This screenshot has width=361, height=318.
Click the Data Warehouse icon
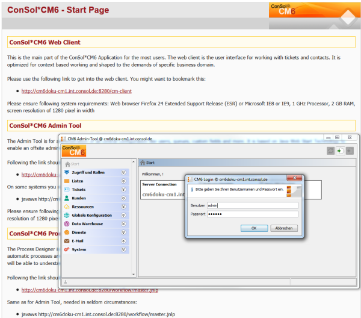click(67, 224)
